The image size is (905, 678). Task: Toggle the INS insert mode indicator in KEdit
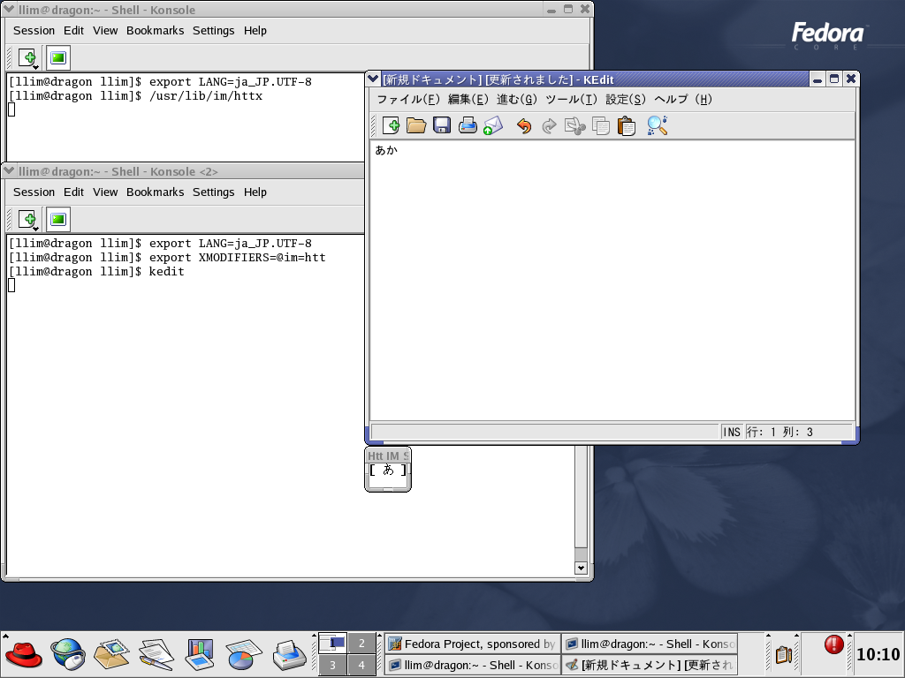coord(731,432)
